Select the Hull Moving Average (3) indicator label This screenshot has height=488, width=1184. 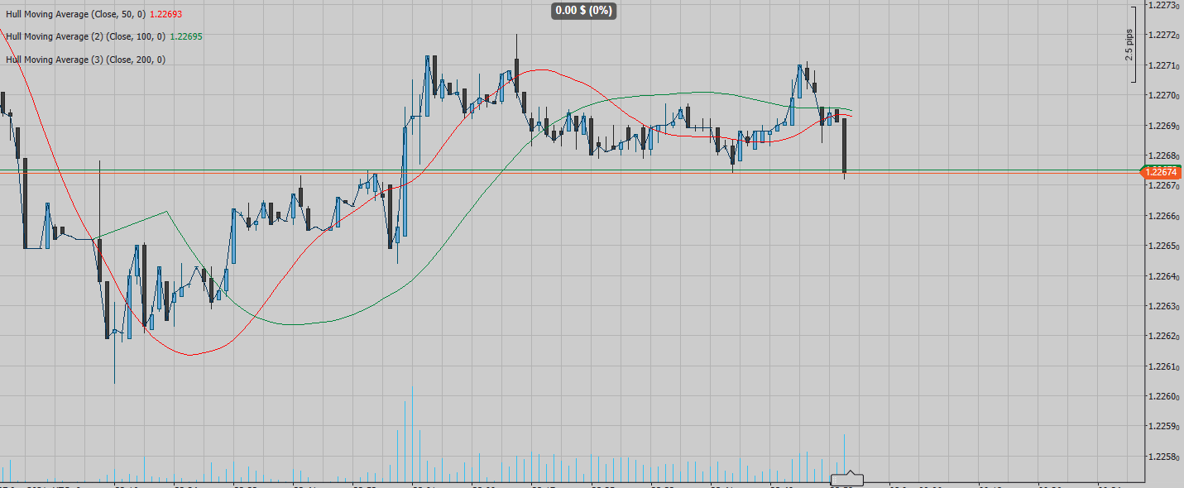85,60
